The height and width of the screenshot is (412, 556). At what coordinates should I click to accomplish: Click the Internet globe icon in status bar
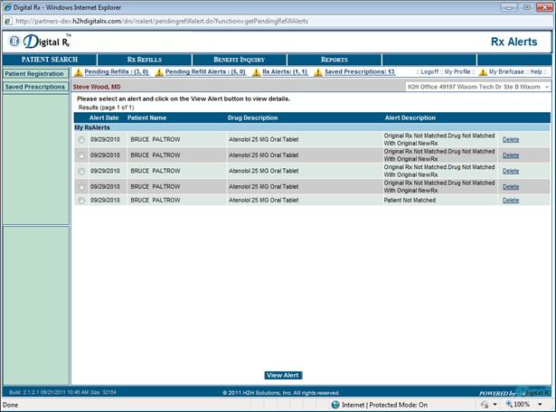334,405
